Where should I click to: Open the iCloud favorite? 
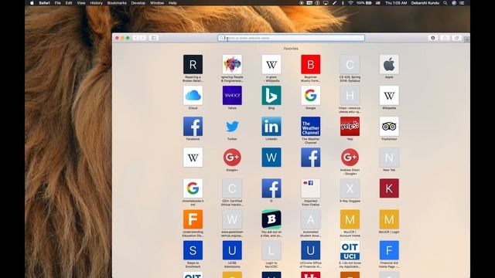pyautogui.click(x=193, y=96)
